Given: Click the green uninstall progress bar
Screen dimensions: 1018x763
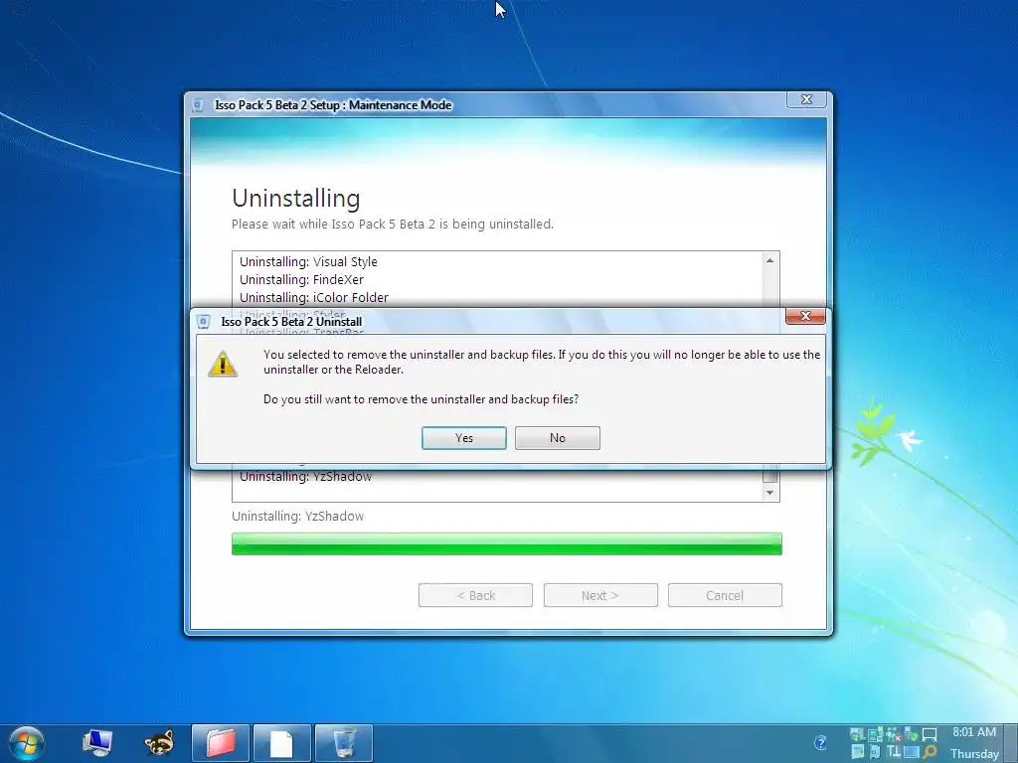Looking at the screenshot, I should click(x=506, y=543).
